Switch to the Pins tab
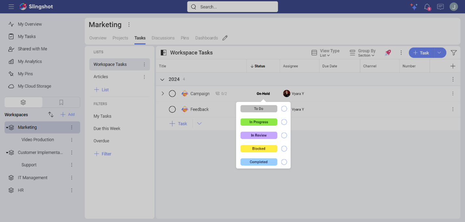The height and width of the screenshot is (222, 465). 185,38
